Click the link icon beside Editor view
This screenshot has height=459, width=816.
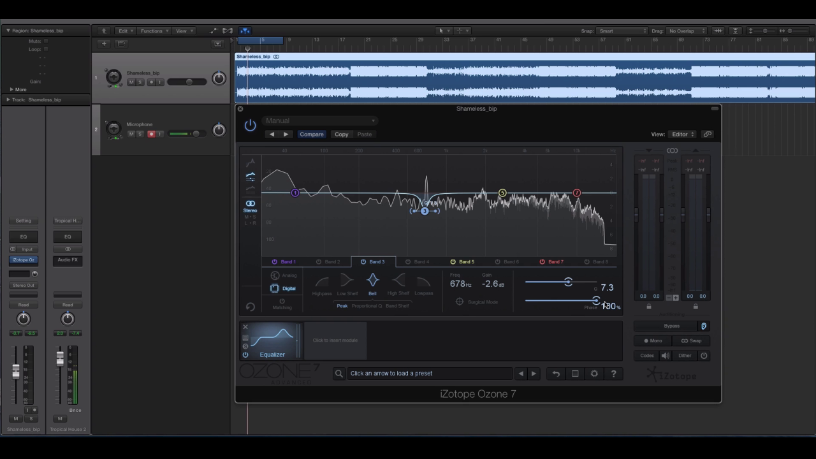(707, 134)
